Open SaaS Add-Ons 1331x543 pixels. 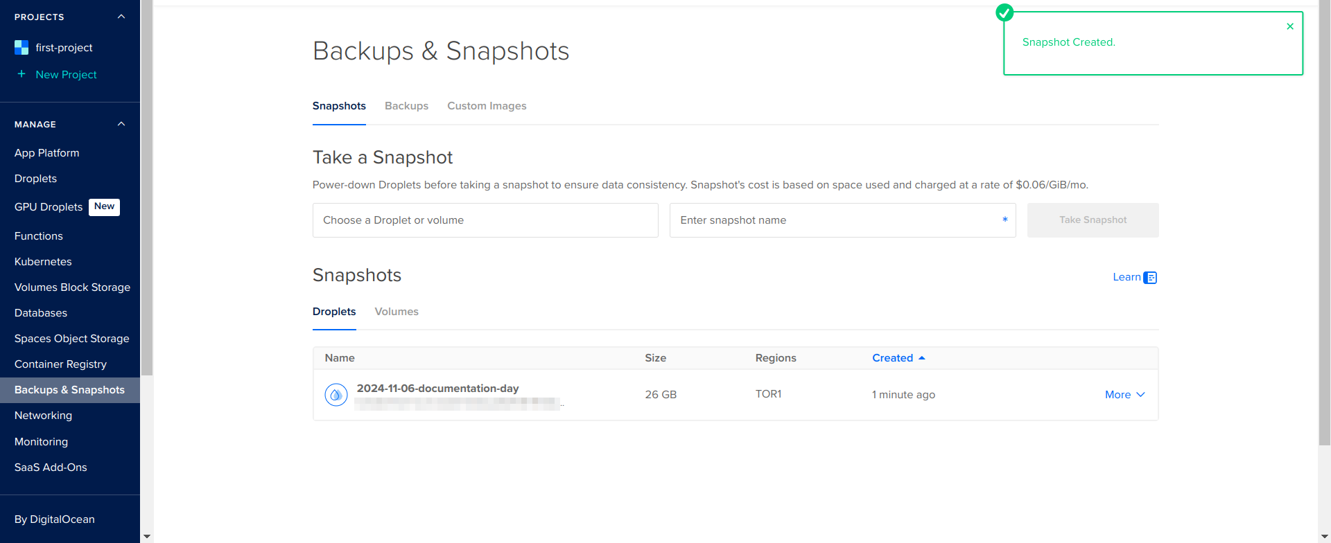click(51, 468)
